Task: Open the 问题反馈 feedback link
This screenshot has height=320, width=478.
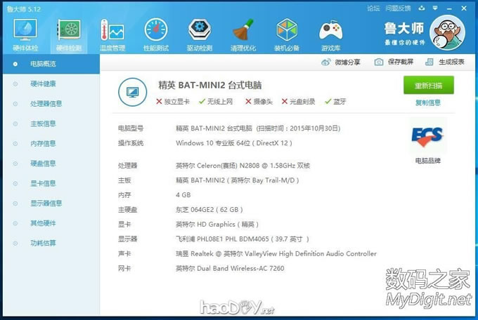Action: tap(398, 8)
